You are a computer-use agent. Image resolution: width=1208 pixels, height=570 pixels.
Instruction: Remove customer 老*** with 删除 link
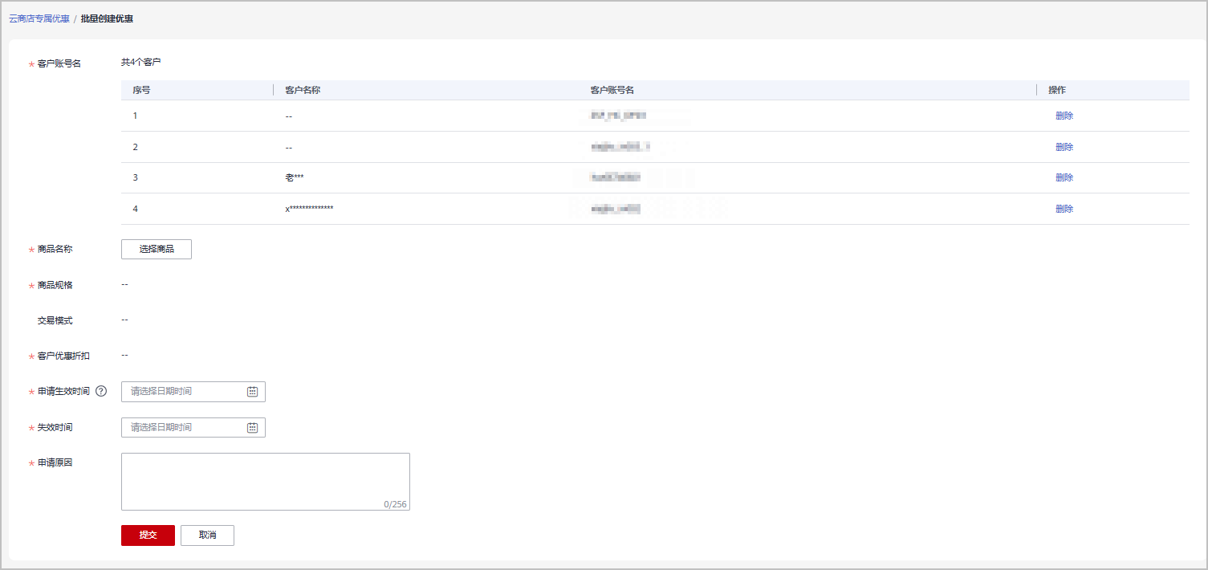[1064, 177]
